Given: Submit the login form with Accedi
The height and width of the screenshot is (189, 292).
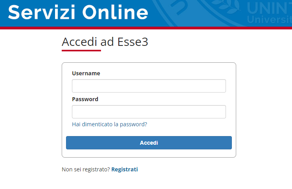Looking at the screenshot, I should pos(149,143).
